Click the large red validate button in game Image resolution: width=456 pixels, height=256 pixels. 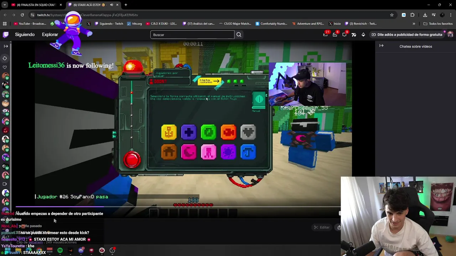132,160
